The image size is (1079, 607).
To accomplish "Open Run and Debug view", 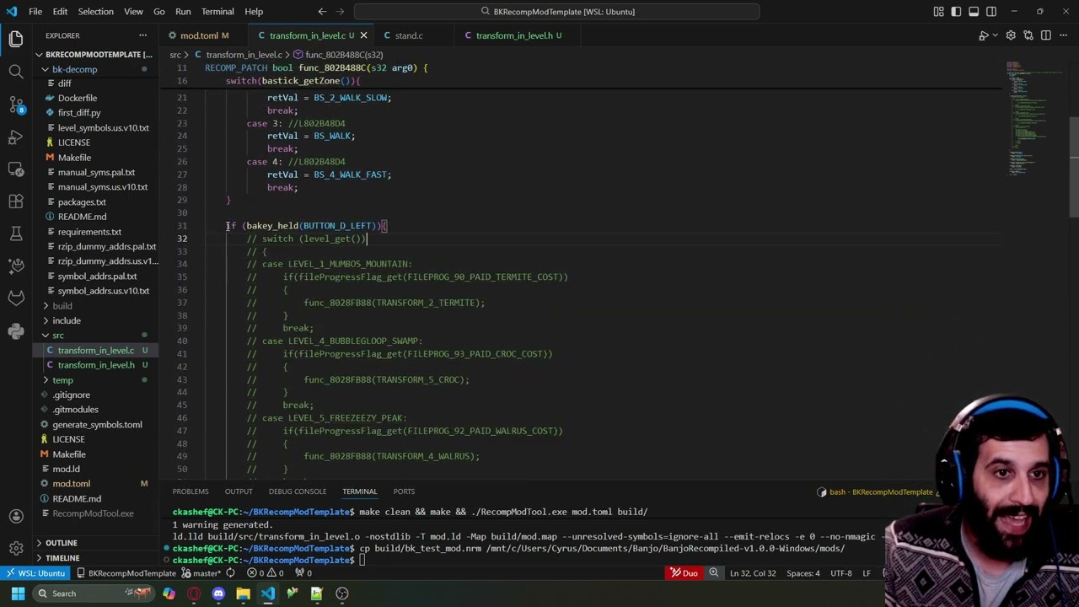I will coord(16,137).
